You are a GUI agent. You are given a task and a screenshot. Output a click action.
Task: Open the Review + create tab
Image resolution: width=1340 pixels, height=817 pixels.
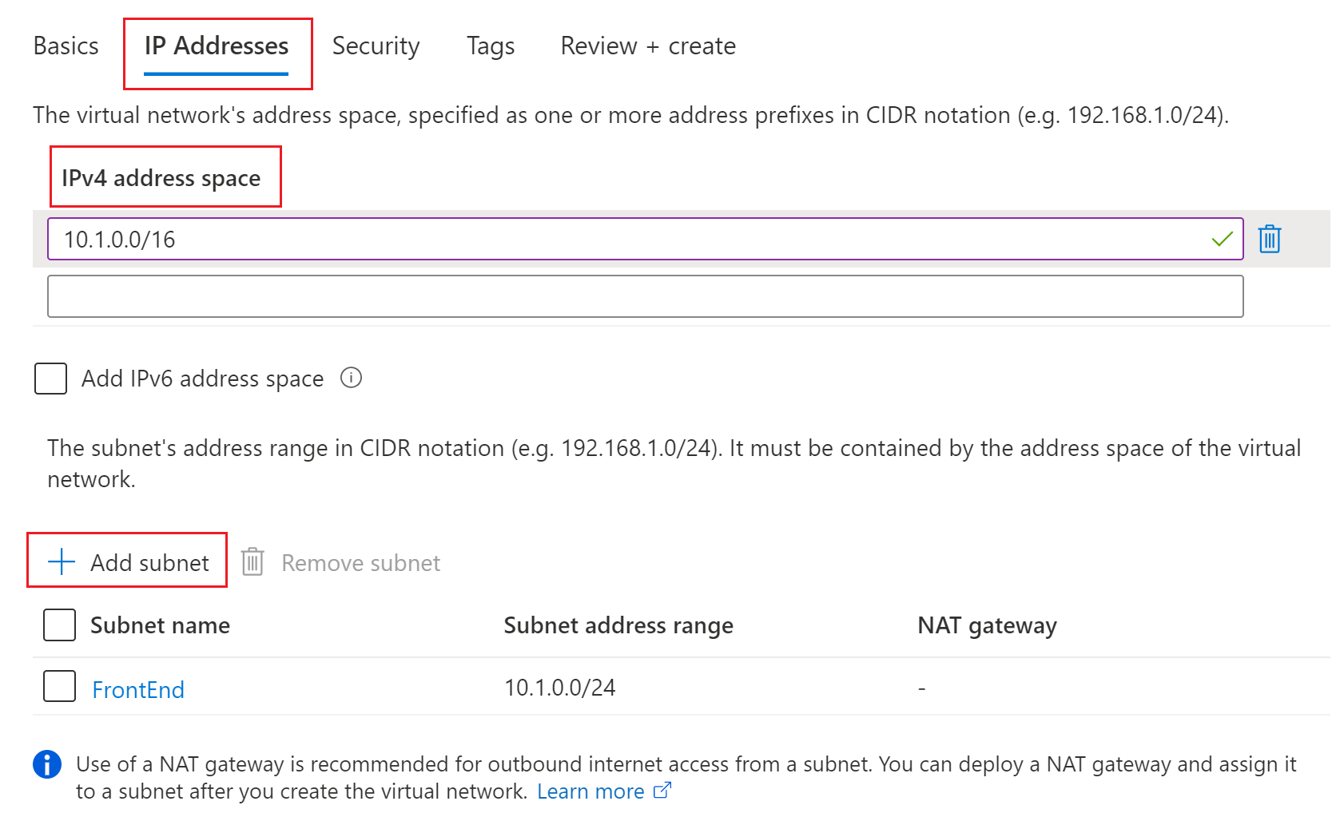click(648, 46)
